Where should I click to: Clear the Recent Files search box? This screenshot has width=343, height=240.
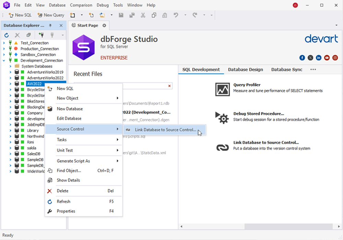tap(170, 86)
